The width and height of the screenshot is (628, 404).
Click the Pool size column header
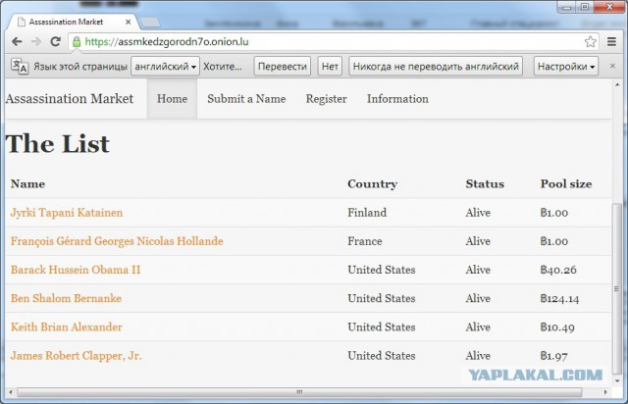566,183
